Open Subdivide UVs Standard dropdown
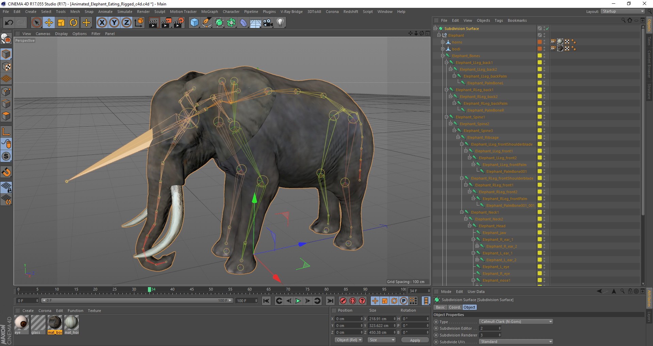This screenshot has height=346, width=653. point(516,342)
